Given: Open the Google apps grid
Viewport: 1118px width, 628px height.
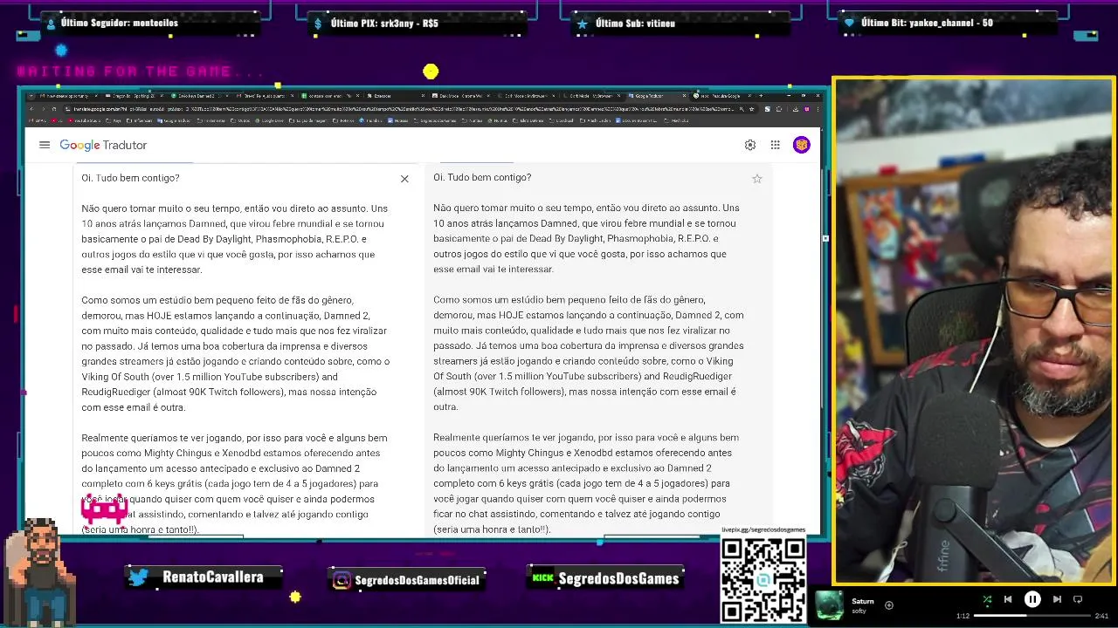Looking at the screenshot, I should (x=775, y=145).
